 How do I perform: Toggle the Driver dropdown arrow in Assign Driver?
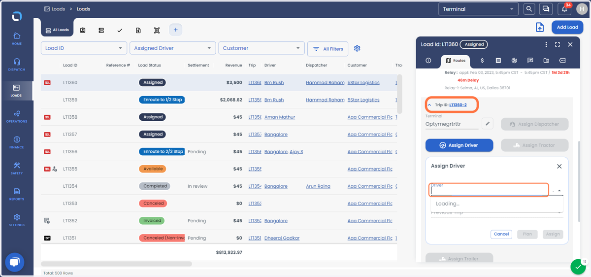(559, 191)
